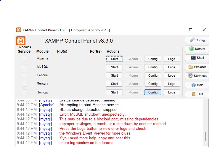View FileZilla Logs
The height and width of the screenshot is (147, 209).
pyautogui.click(x=172, y=75)
